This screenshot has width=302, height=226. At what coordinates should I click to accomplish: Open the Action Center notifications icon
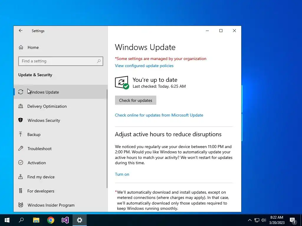[x=293, y=220]
